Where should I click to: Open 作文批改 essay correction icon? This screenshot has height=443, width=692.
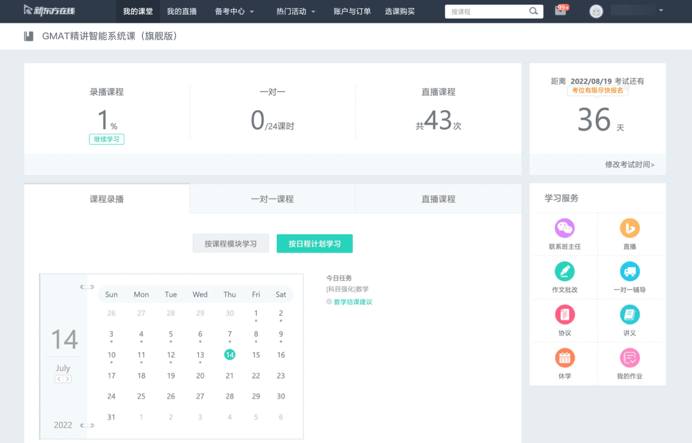pos(564,272)
